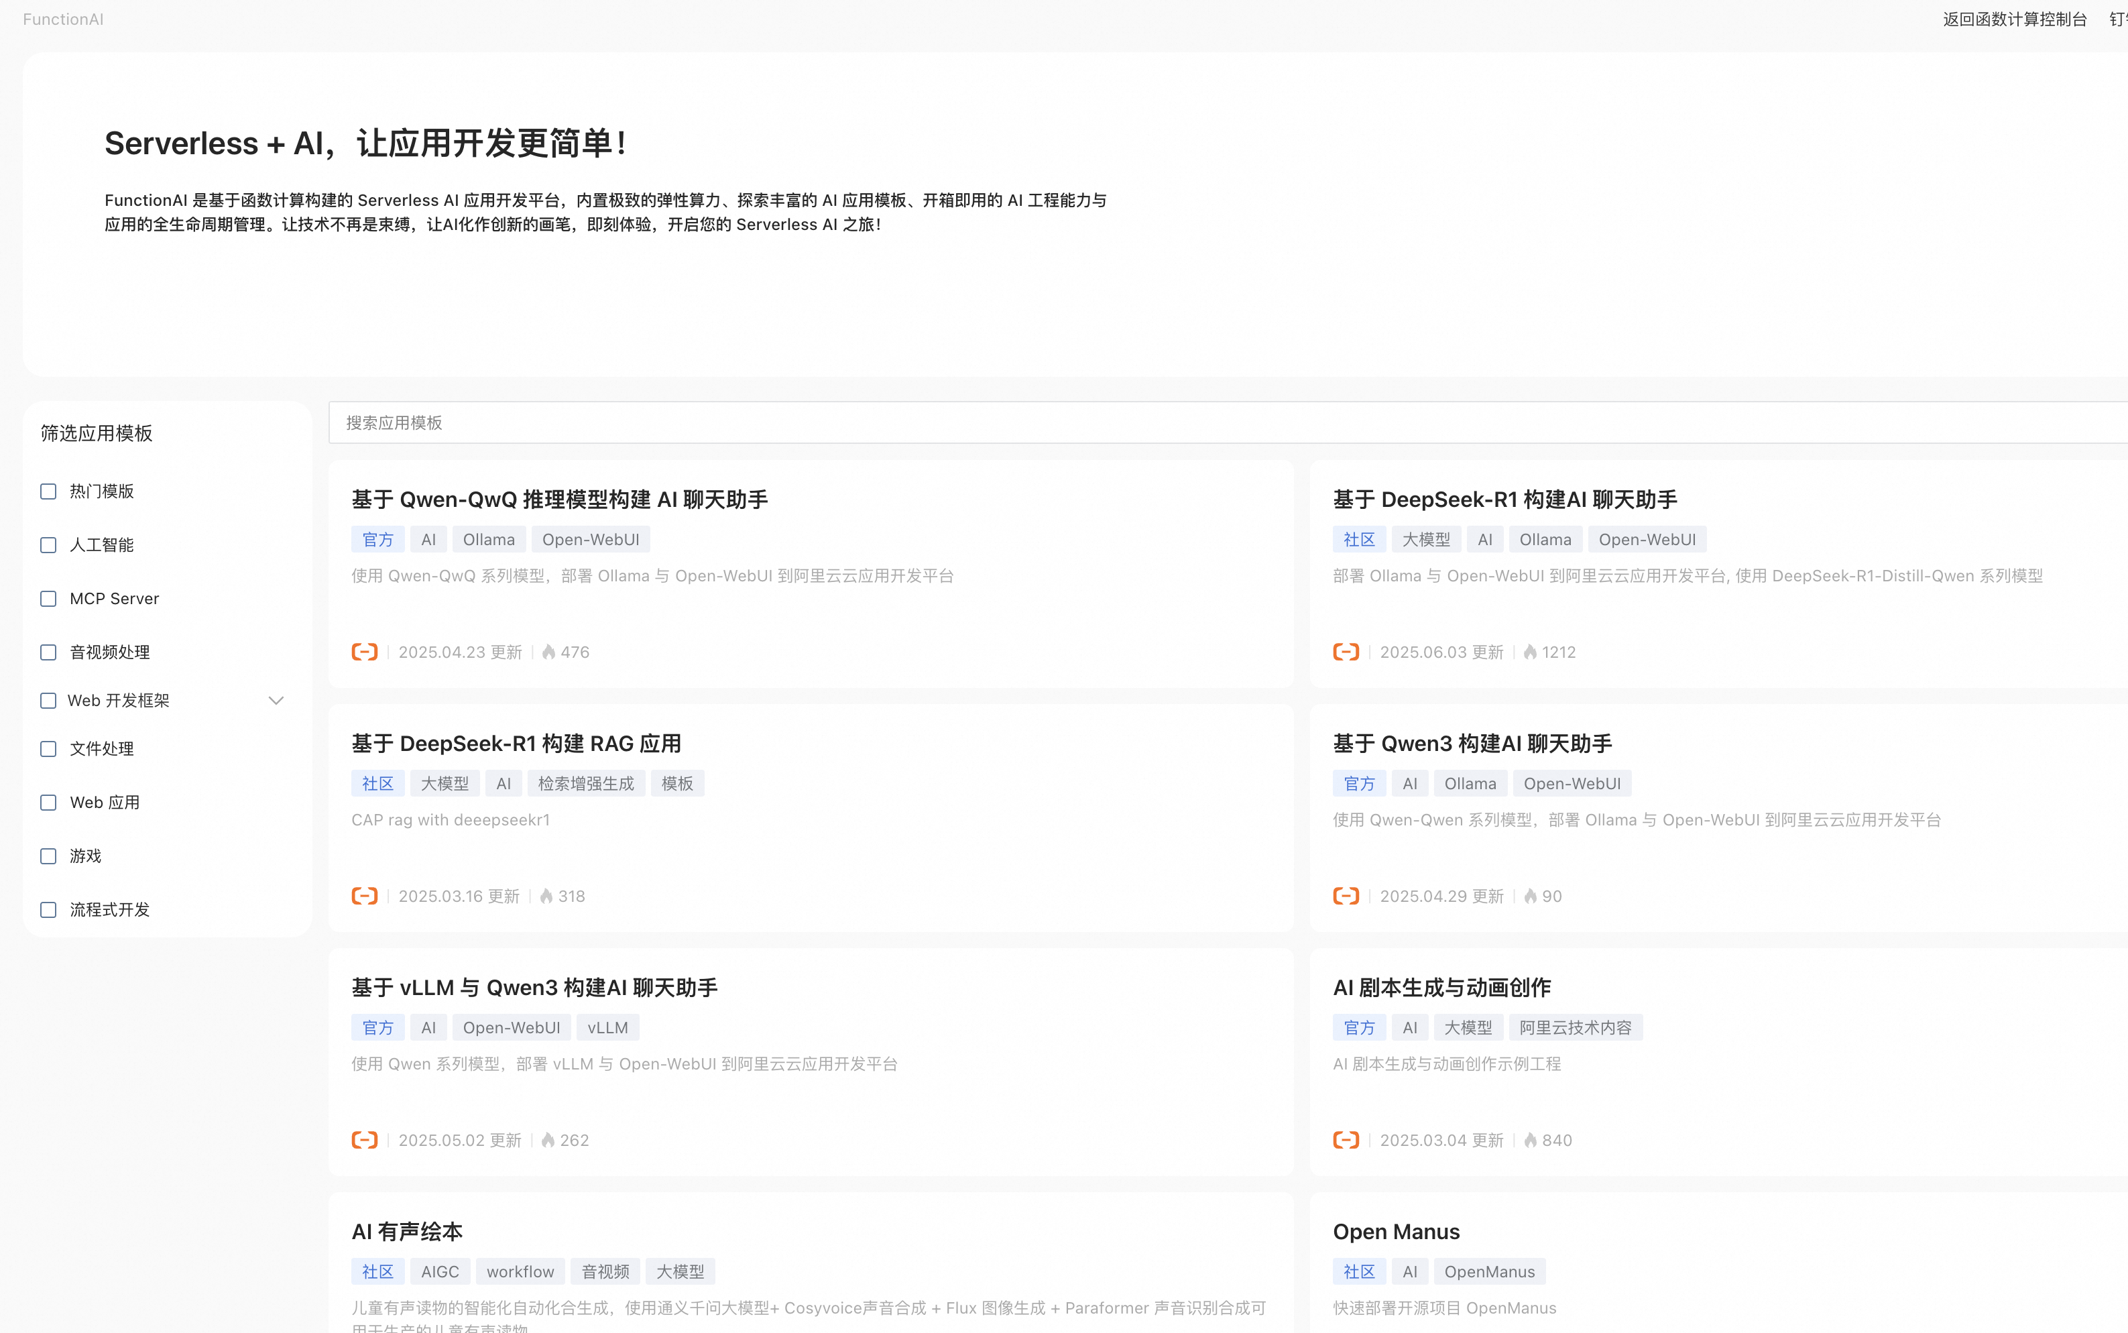This screenshot has height=1333, width=2128.
Task: Enable the Web 应用 filter checkbox
Action: pos(48,803)
